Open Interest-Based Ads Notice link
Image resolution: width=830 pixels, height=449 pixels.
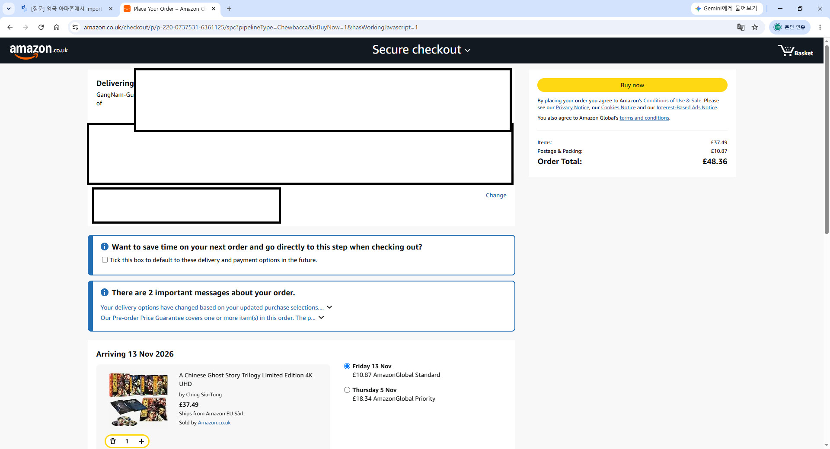click(686, 108)
